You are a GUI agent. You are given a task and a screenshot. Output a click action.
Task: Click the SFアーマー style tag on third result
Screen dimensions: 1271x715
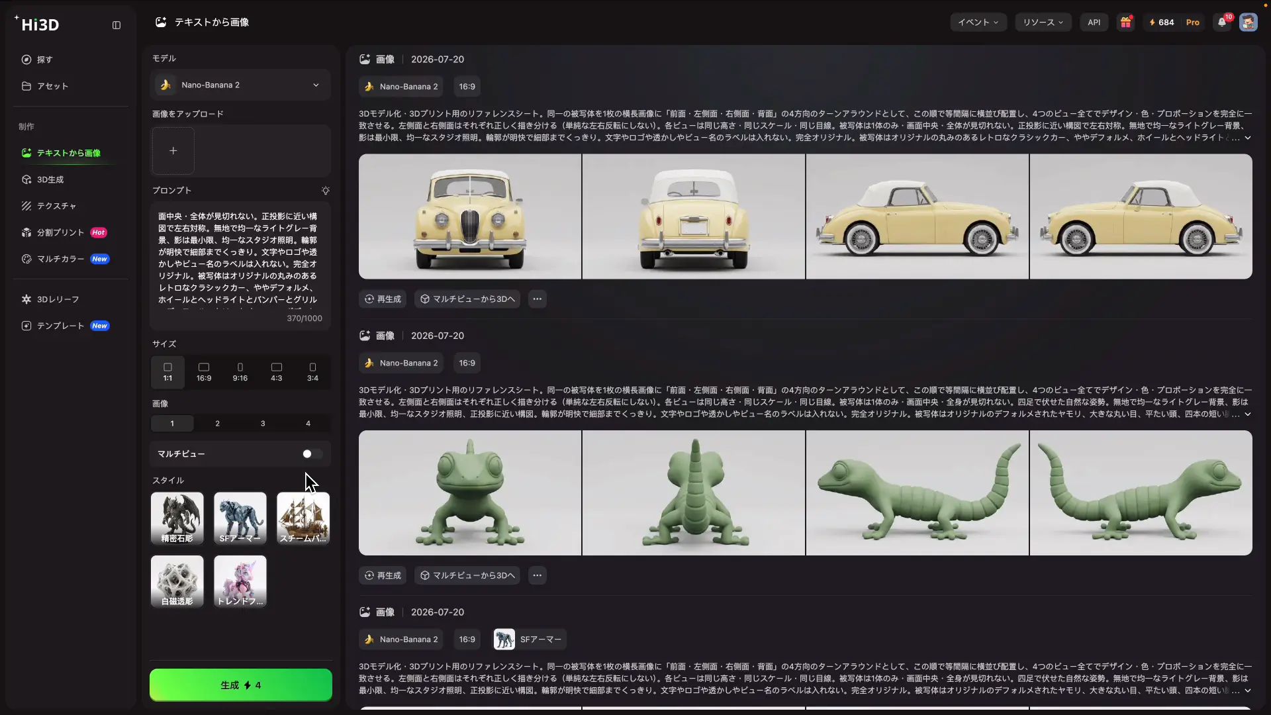tap(530, 640)
